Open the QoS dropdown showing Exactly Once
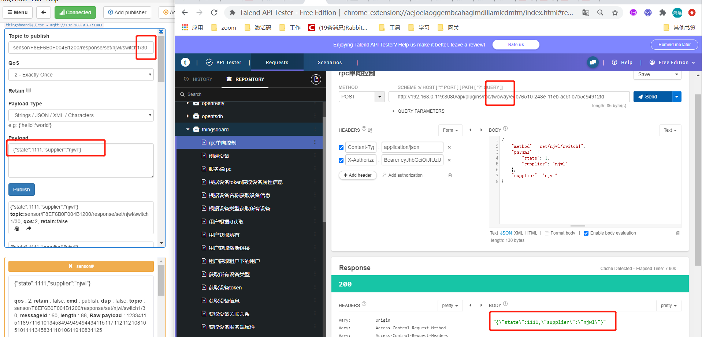 (x=81, y=75)
